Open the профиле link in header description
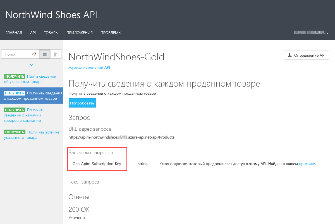335x224 pixels. coord(307,164)
